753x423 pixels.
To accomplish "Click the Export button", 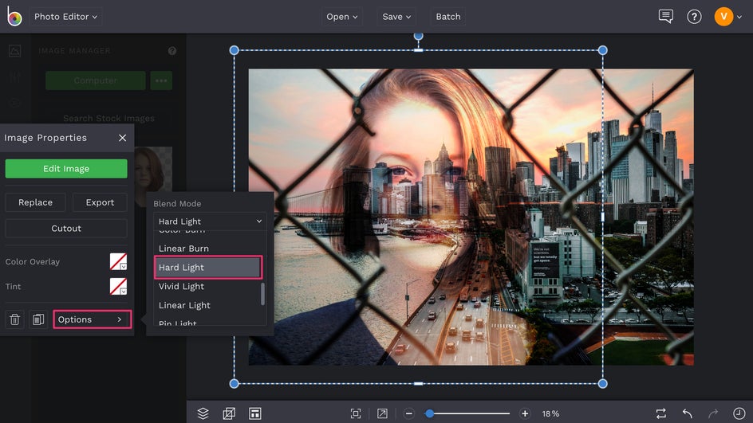I will point(100,202).
